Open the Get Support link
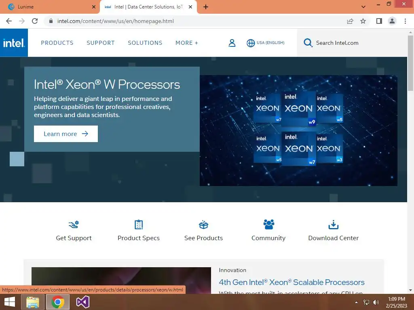 coord(74,238)
